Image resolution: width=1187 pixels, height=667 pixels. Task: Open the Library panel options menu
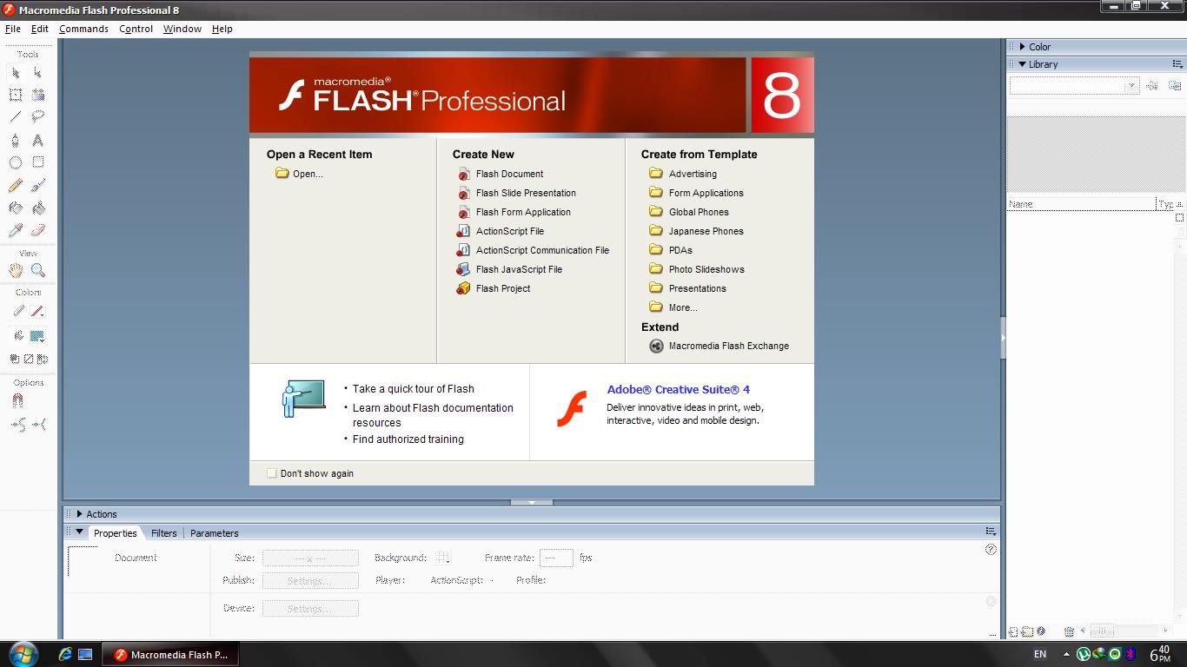coord(1177,63)
